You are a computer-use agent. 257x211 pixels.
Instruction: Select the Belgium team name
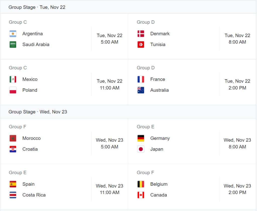point(159,184)
